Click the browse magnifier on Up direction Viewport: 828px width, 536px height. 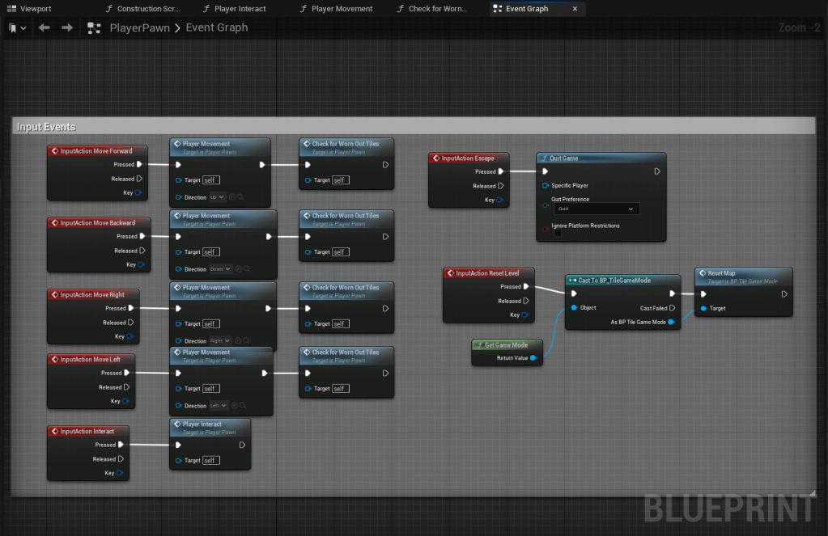click(240, 197)
